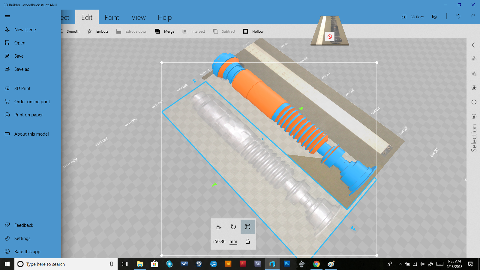
Task: Click the top-left selection box handle
Action: (x=162, y=63)
